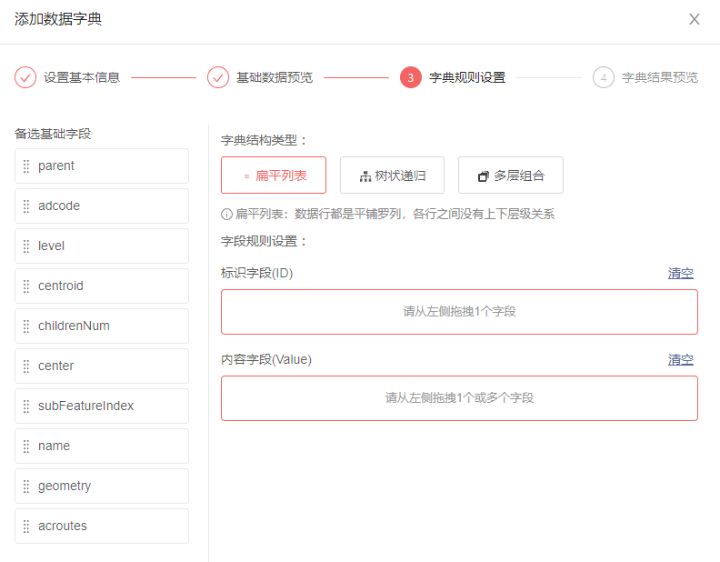Screen dimensions: 720x562
Task: Click the info icon before 扁平列表 description
Action: (226, 215)
